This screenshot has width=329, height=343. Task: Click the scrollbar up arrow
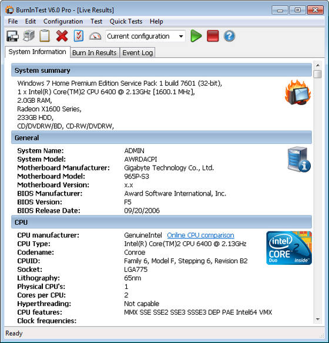coord(318,65)
